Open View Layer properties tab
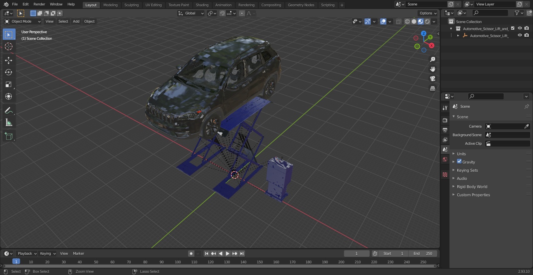The width and height of the screenshot is (533, 275). (x=445, y=140)
